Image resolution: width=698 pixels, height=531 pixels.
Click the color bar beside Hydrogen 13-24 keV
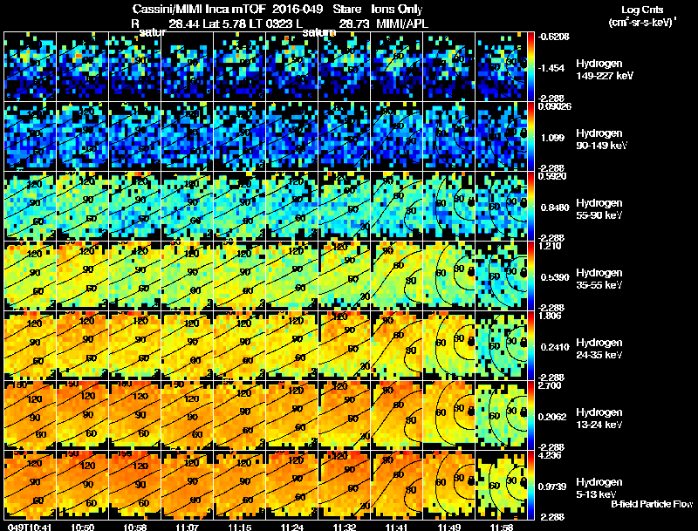[530, 415]
